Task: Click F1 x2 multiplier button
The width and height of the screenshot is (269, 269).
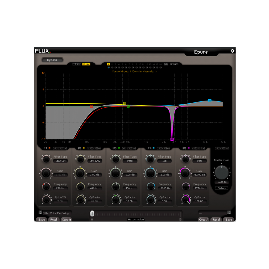Action: click(x=55, y=148)
